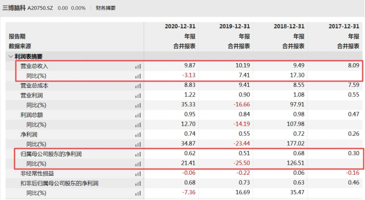Open chart icon for 利润总额 同比(%) row
The height and width of the screenshot is (200, 365).
point(138,125)
